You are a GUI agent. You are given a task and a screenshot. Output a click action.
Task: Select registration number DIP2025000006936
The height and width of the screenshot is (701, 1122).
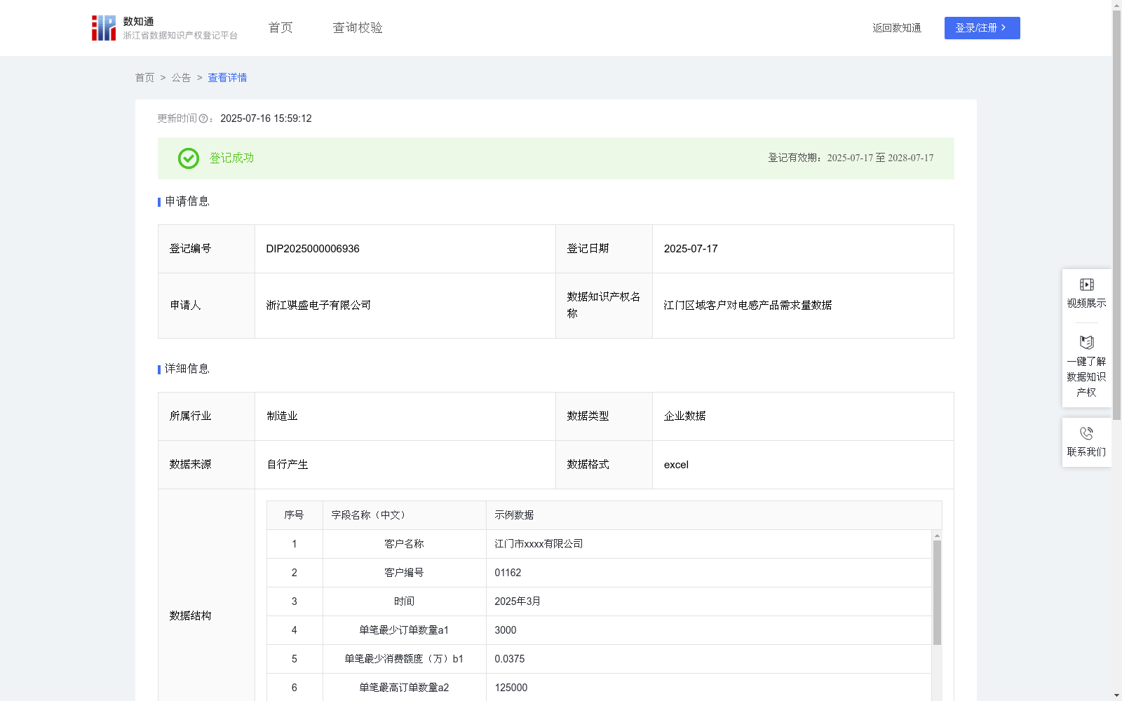(313, 249)
